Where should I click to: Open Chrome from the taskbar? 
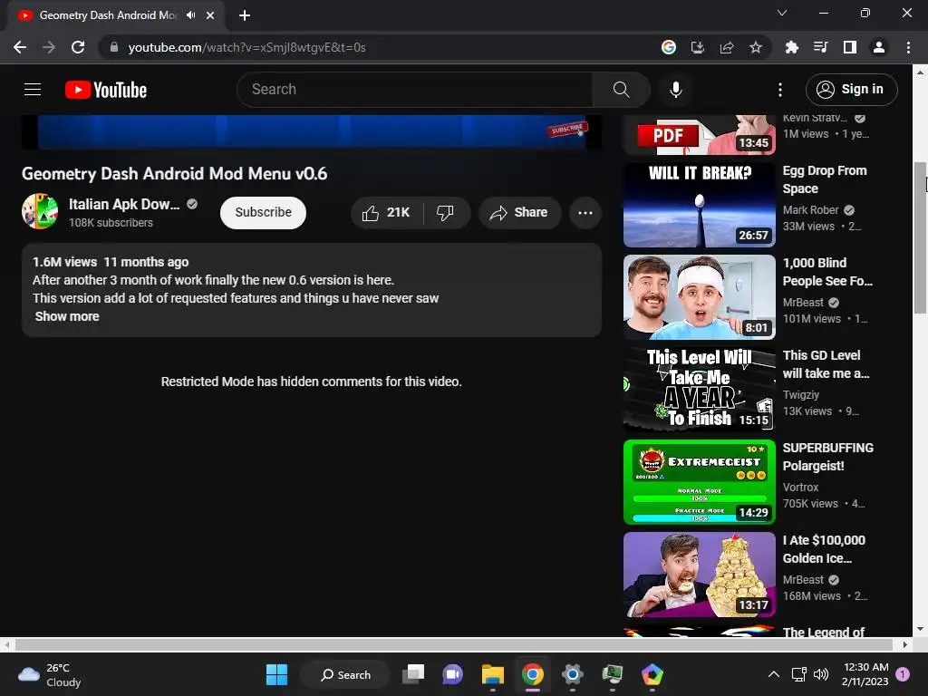[x=533, y=674]
